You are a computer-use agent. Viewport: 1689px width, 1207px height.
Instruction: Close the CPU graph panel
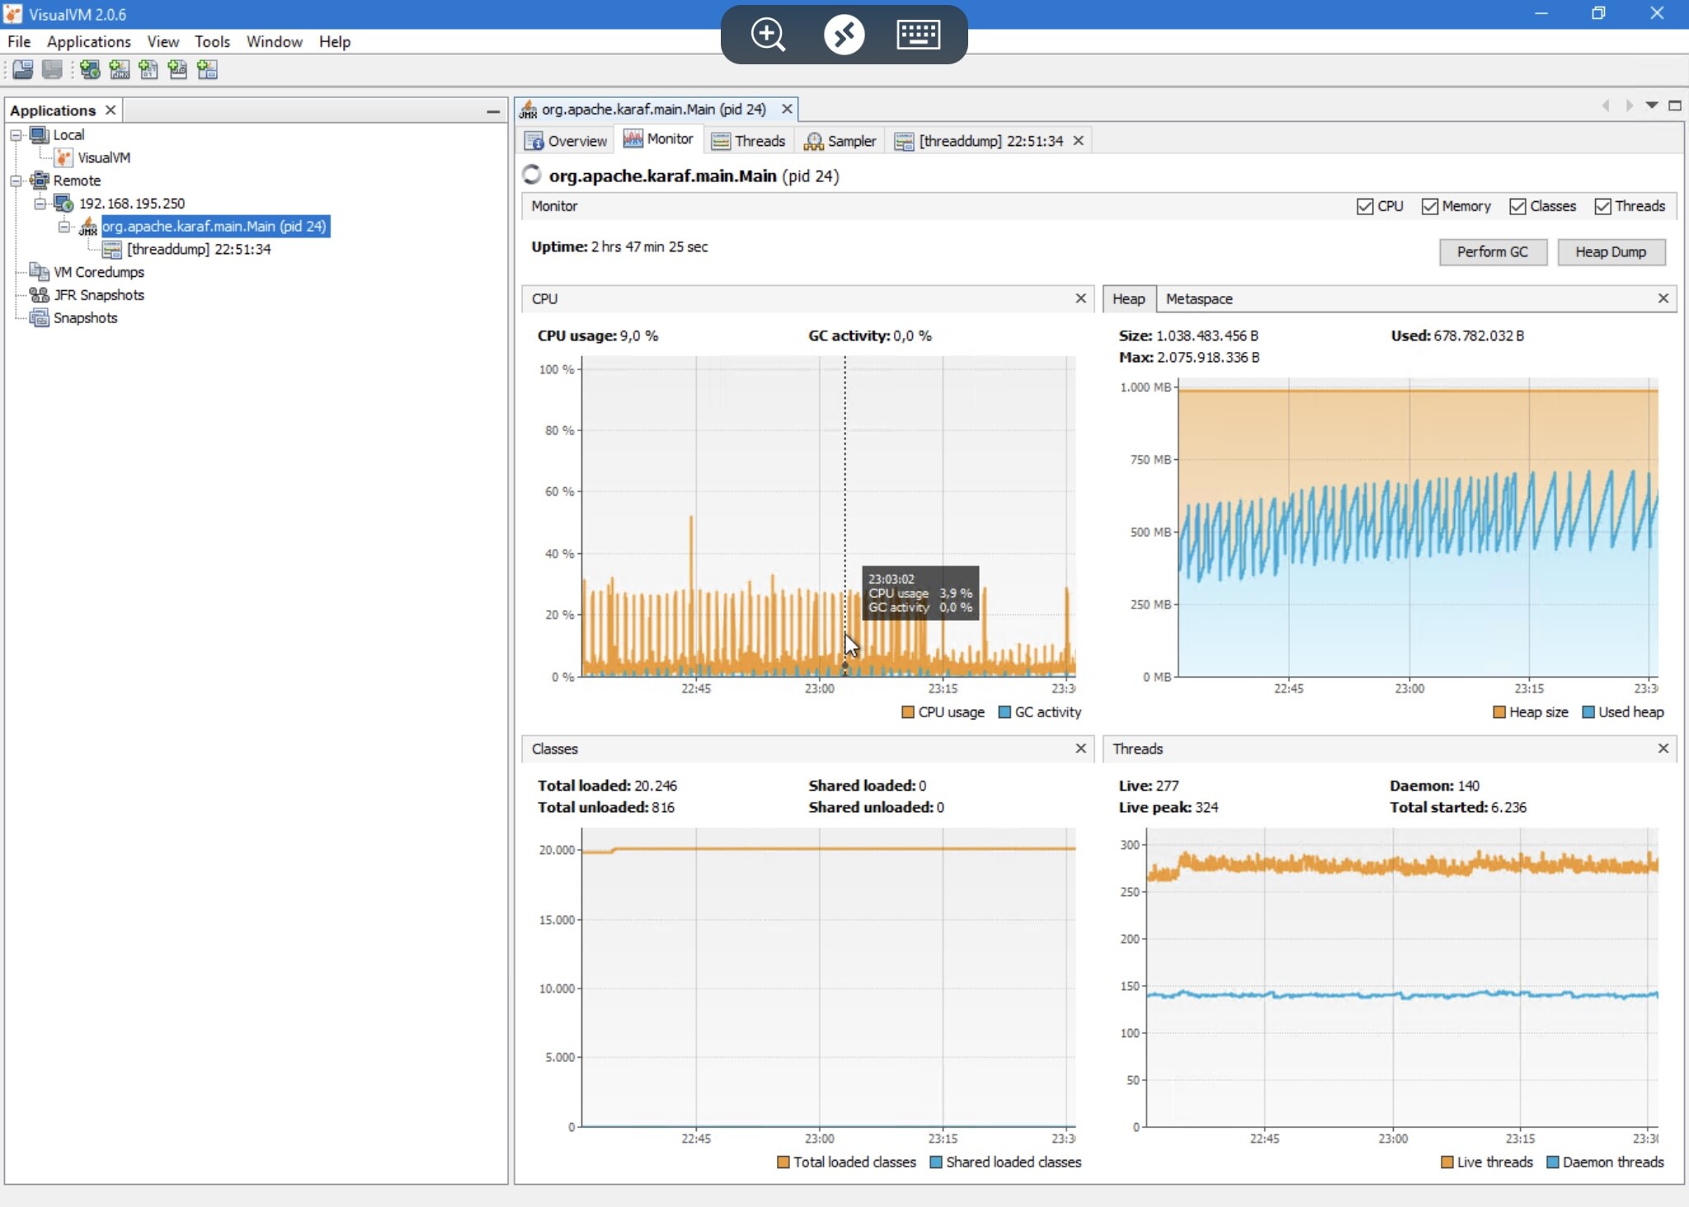[x=1080, y=298]
